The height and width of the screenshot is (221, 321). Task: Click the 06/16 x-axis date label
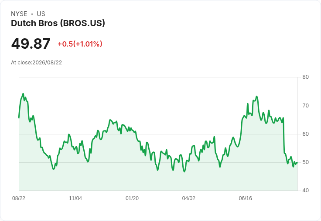[x=246, y=198]
